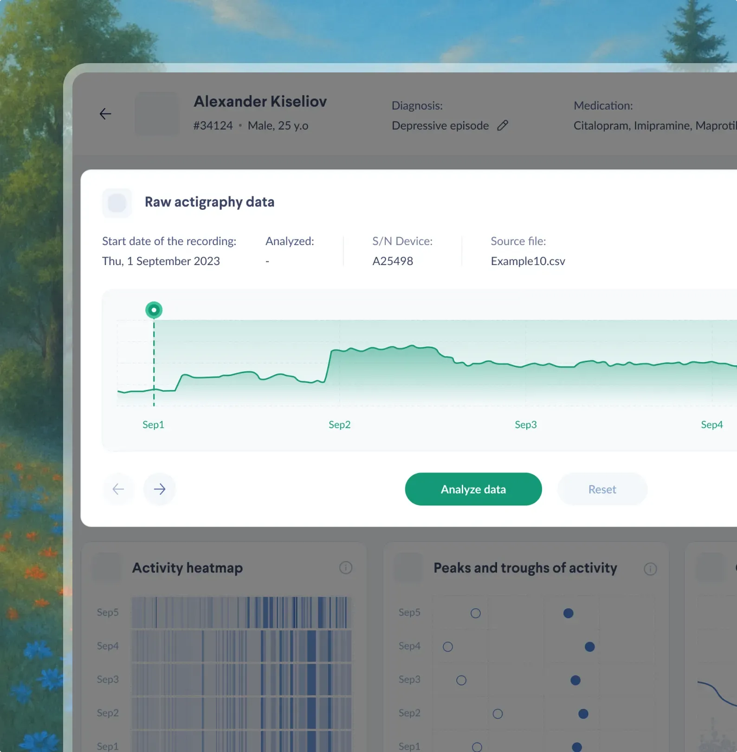Click the Sep5 row of heatmap

240,613
